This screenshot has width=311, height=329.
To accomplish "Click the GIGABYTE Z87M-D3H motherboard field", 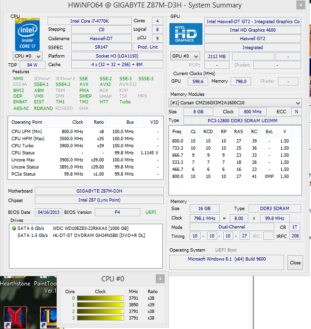I will point(99,191).
